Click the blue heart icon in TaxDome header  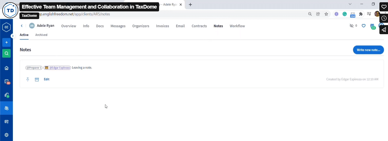(364, 26)
